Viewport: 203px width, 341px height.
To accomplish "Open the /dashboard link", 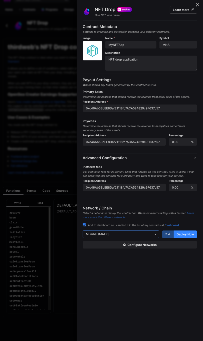I will (172, 225).
